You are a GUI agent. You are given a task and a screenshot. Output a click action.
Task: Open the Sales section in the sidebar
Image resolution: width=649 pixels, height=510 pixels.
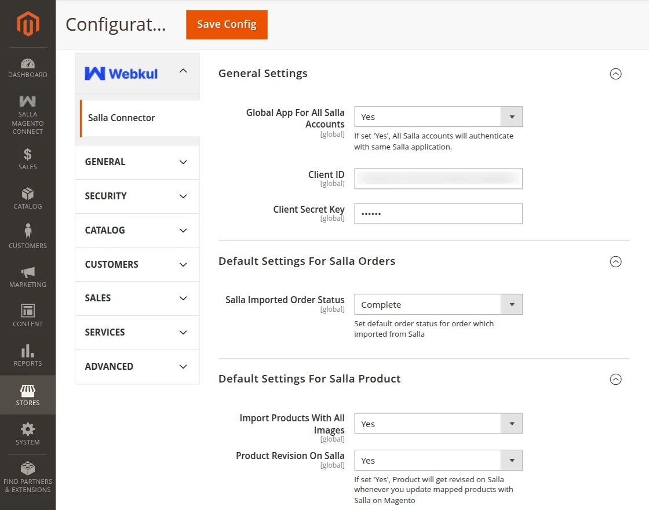coord(27,159)
